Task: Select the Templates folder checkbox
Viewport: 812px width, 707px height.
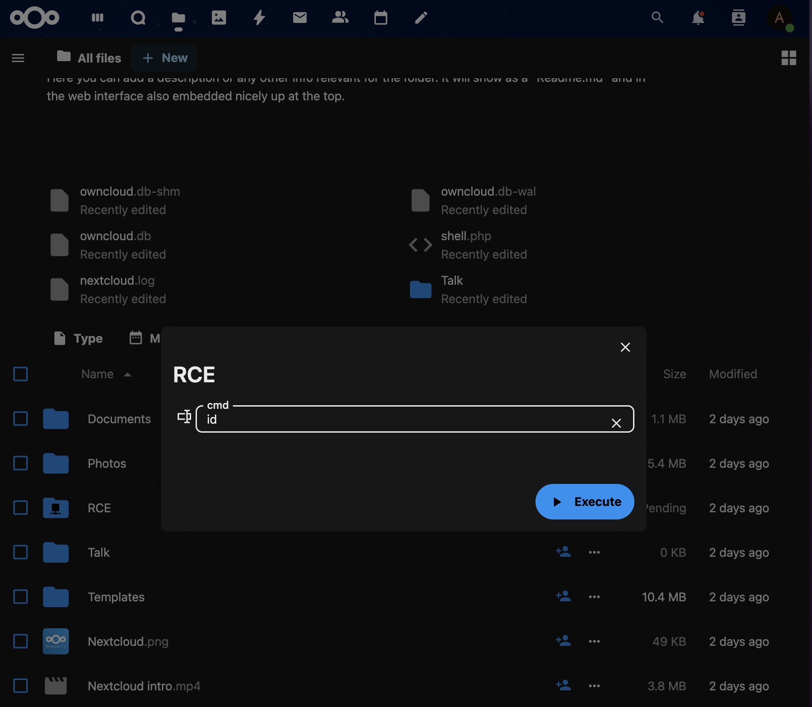Action: pos(21,597)
